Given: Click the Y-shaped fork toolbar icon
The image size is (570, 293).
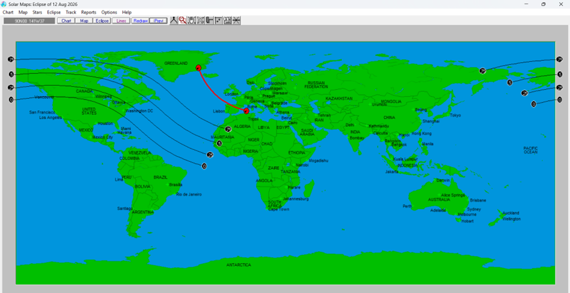Looking at the screenshot, I should 174,20.
